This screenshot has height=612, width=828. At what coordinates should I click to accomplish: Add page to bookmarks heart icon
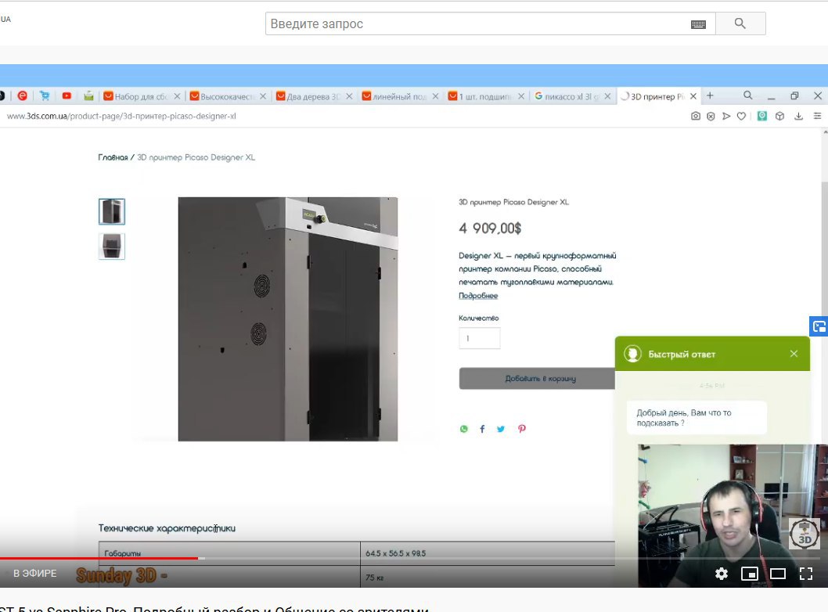[x=741, y=116]
